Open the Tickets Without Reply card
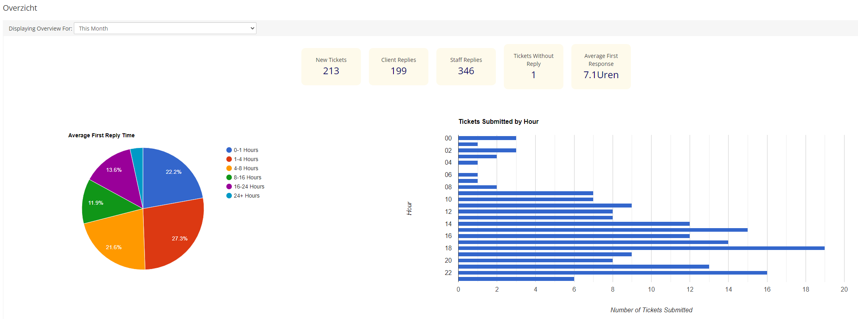 [533, 66]
